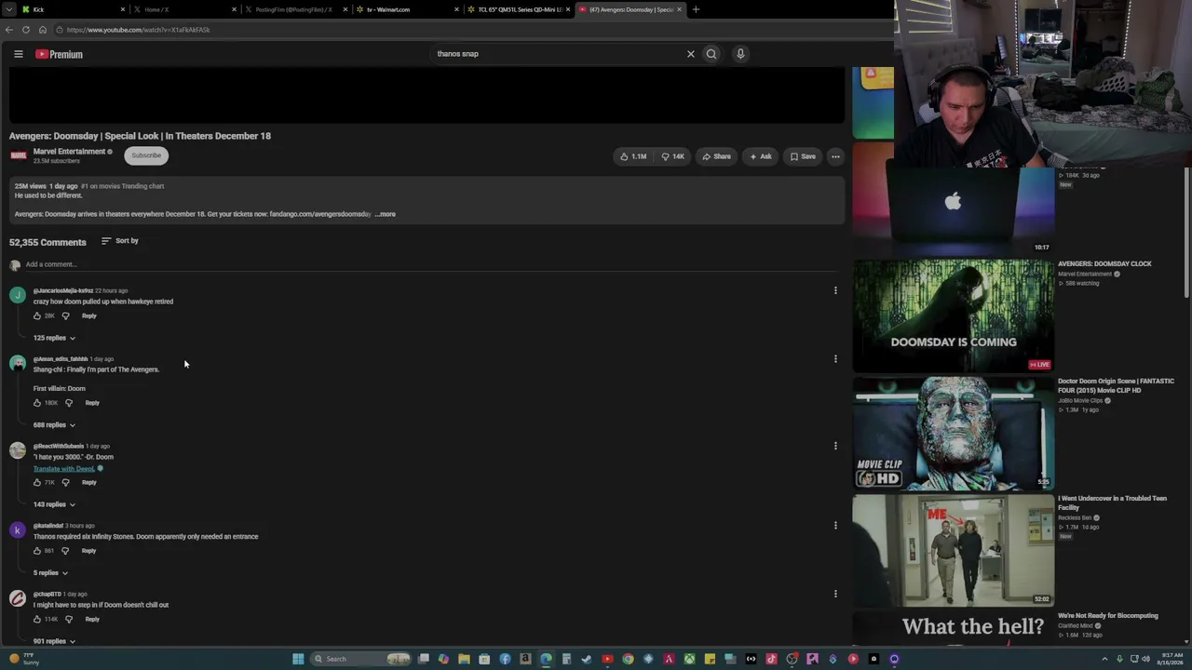Open options menu for Thanos Infinity Stones comment
The image size is (1192, 670).
[835, 526]
